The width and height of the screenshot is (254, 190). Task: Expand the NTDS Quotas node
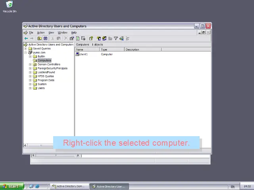coord(30,76)
